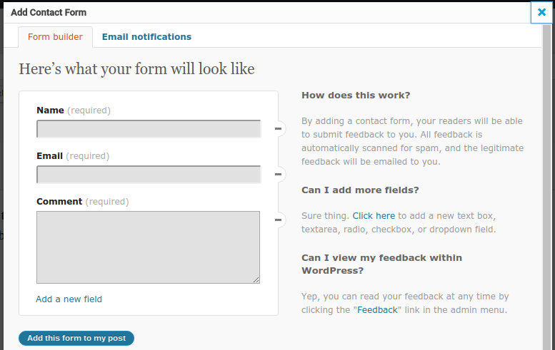Focus the Email text input

[x=149, y=175]
